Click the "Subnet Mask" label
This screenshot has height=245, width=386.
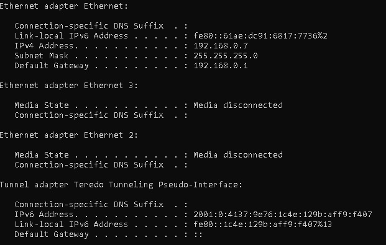[x=42, y=56]
